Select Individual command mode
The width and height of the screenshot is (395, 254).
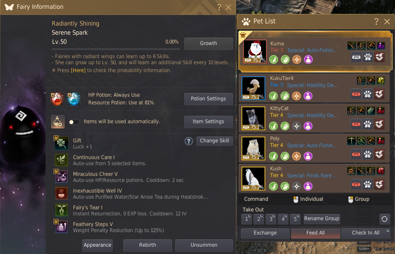[308, 199]
